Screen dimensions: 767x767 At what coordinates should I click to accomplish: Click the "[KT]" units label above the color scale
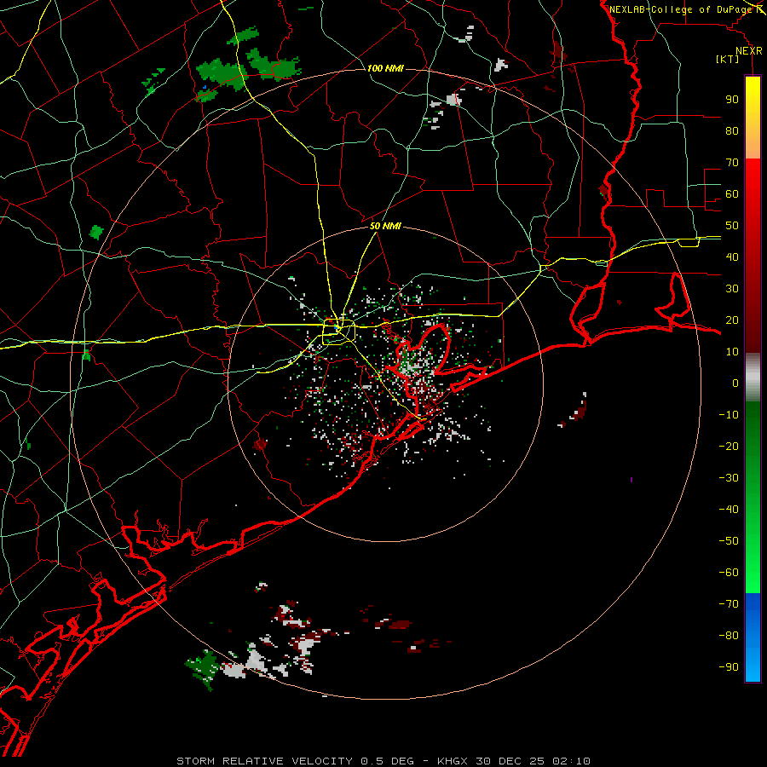(x=728, y=59)
